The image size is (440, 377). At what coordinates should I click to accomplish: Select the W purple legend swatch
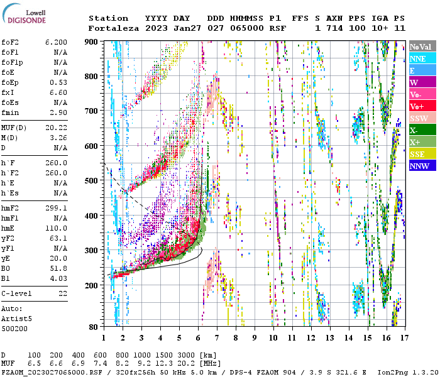pyautogui.click(x=422, y=82)
